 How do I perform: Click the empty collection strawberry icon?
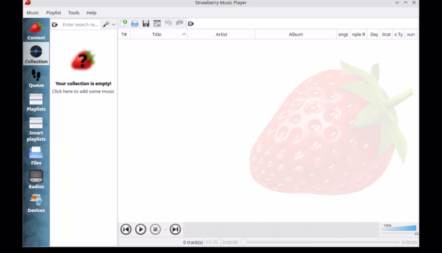point(83,60)
